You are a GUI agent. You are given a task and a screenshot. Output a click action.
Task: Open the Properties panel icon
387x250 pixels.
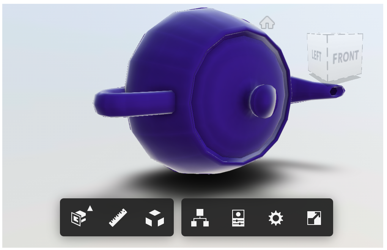tap(238, 218)
